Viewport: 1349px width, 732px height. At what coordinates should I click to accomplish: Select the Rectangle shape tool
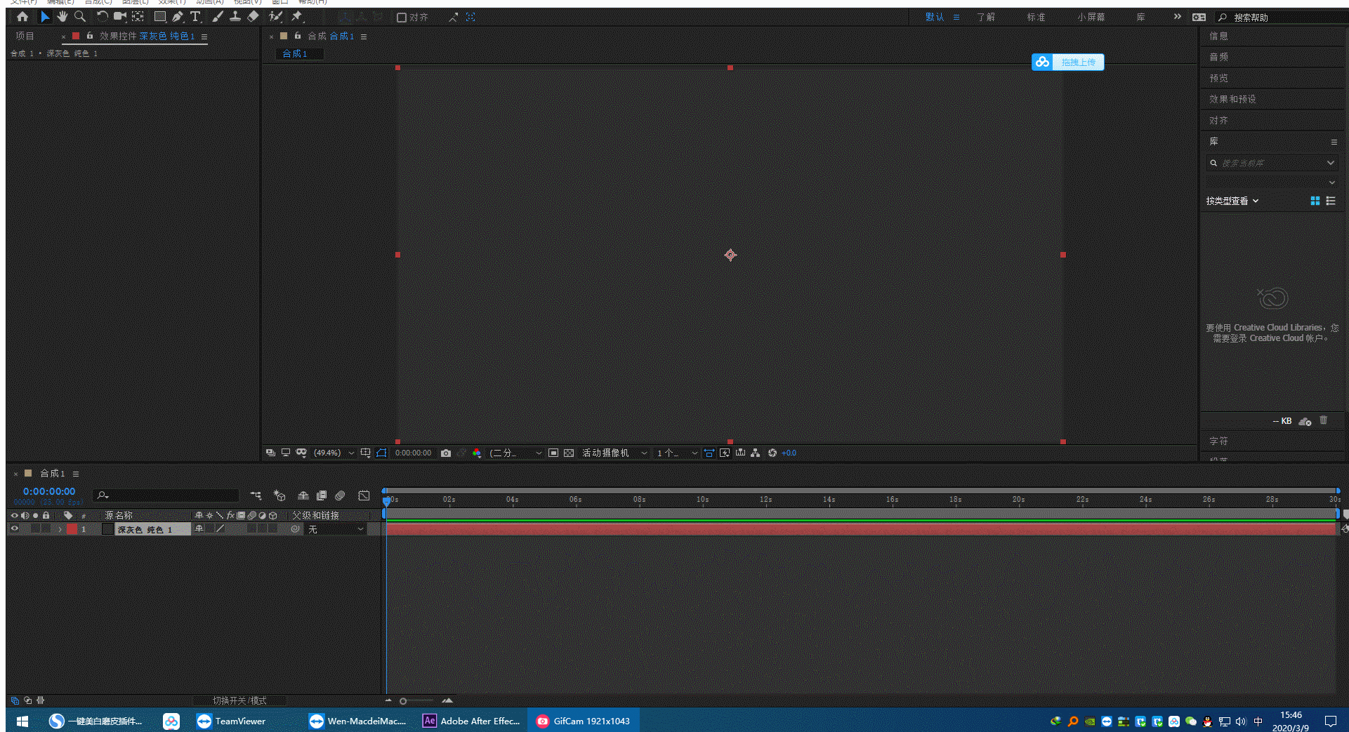[x=160, y=17]
